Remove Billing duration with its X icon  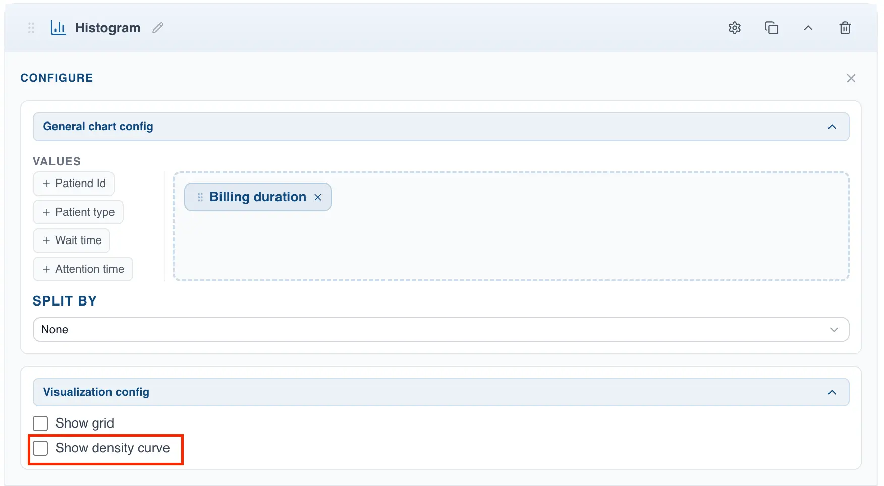click(x=318, y=197)
